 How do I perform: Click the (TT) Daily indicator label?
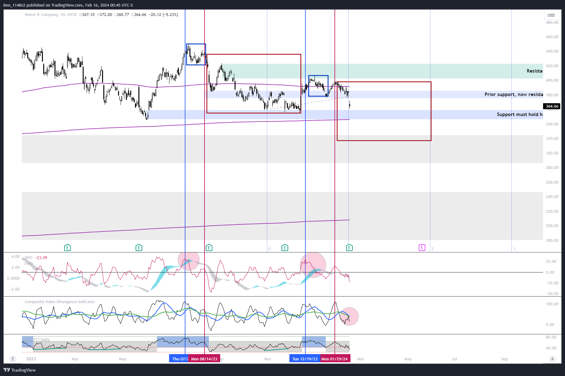[x=37, y=340]
